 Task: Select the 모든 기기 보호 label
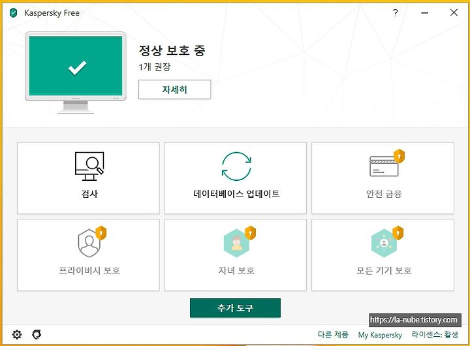click(x=384, y=270)
